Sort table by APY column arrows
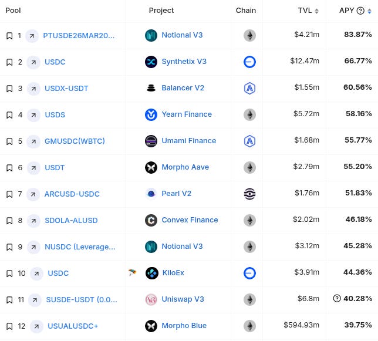Viewport: 378px width, 341px height. [369, 11]
